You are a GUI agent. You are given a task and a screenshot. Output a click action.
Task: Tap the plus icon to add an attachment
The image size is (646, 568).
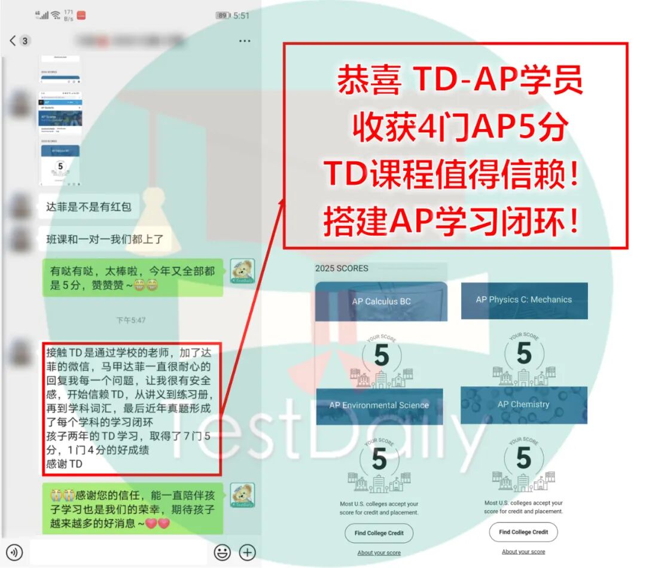[246, 552]
